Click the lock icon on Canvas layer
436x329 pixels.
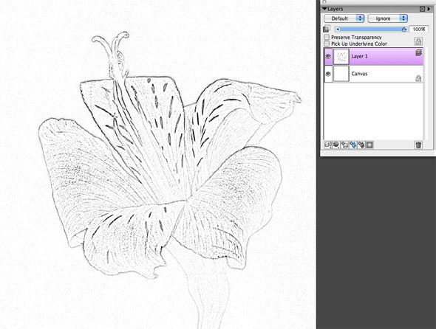point(418,78)
